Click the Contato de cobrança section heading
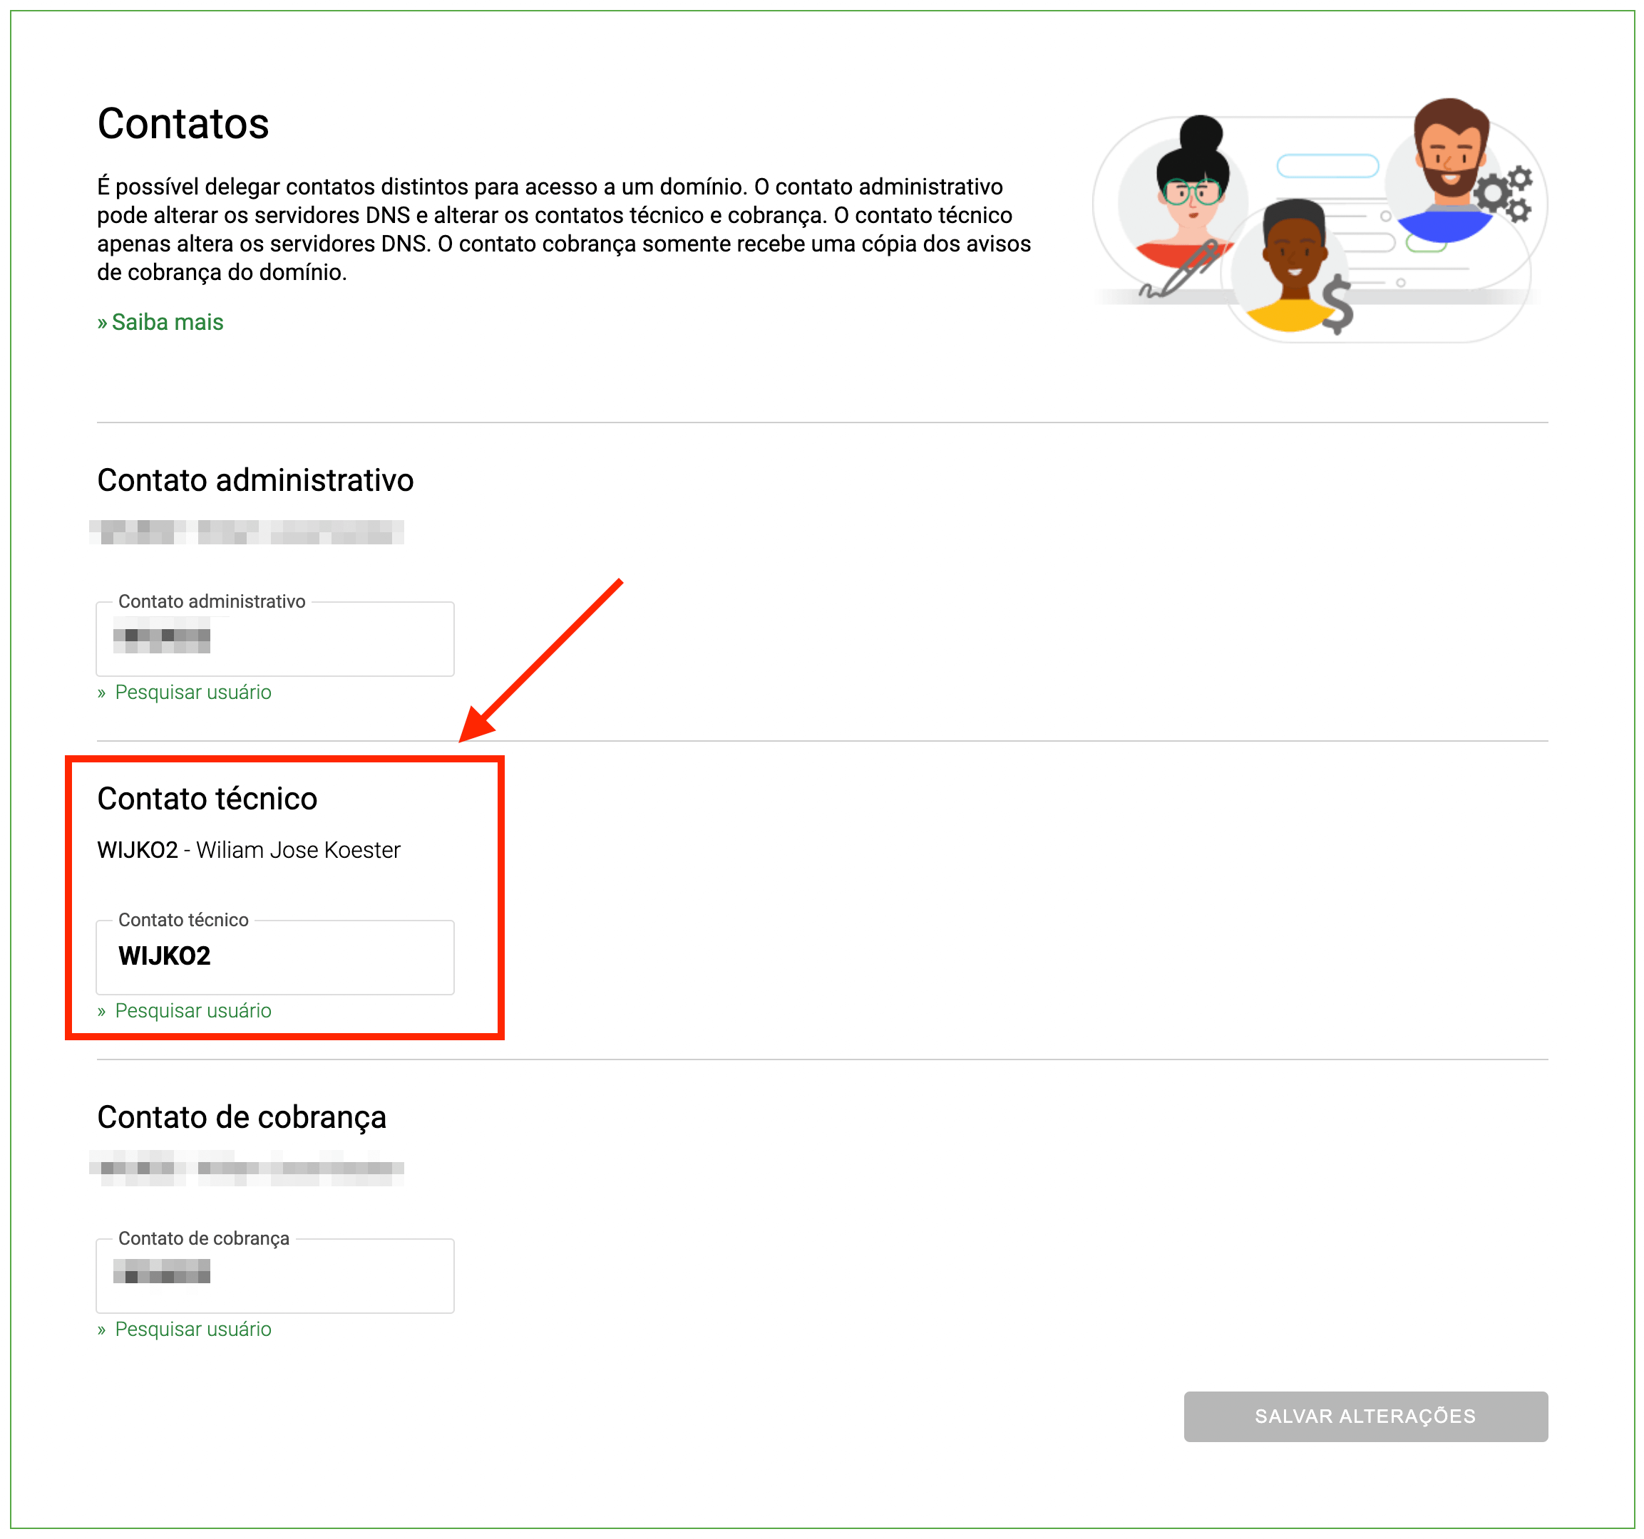The image size is (1644, 1539). click(242, 1117)
